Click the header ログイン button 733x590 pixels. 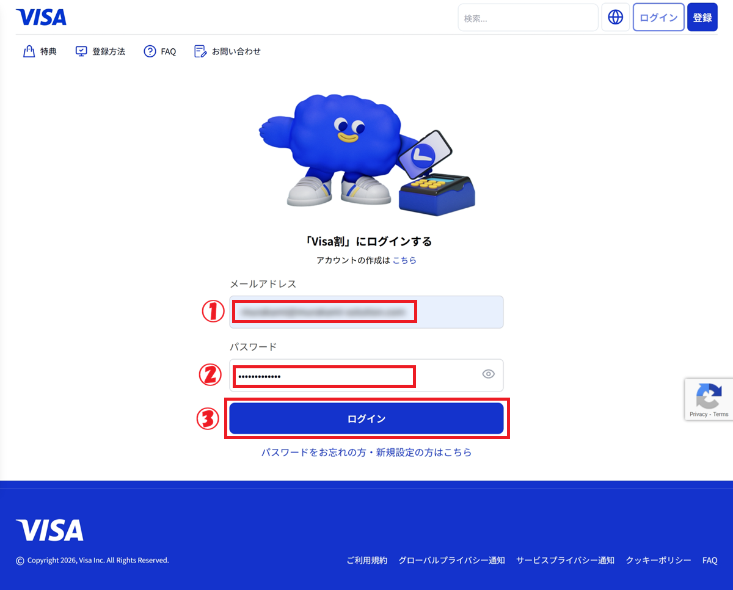658,17
